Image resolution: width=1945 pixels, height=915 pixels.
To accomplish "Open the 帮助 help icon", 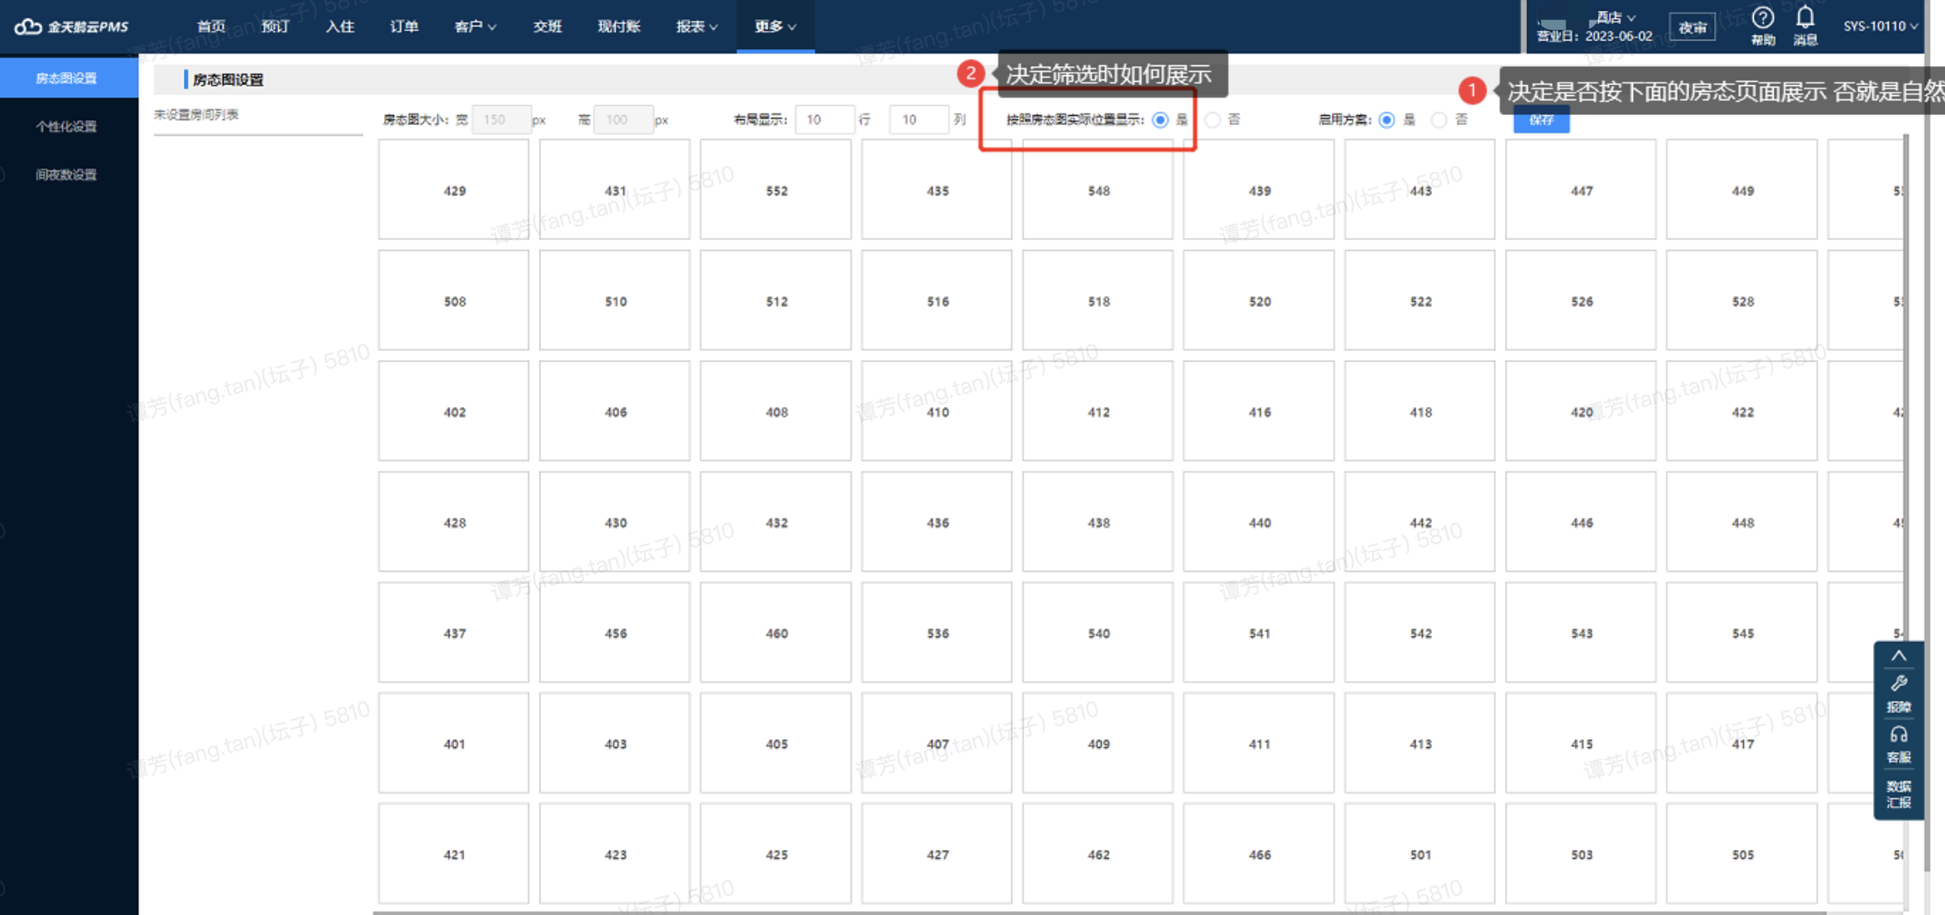I will [x=1763, y=26].
